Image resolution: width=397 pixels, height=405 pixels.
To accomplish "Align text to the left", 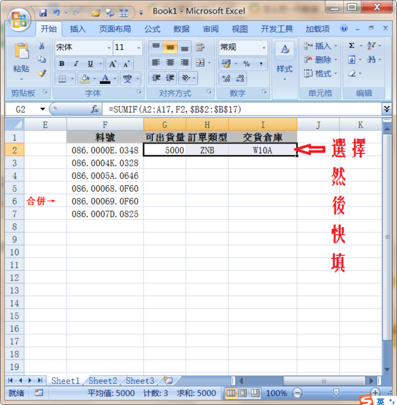I will point(156,63).
